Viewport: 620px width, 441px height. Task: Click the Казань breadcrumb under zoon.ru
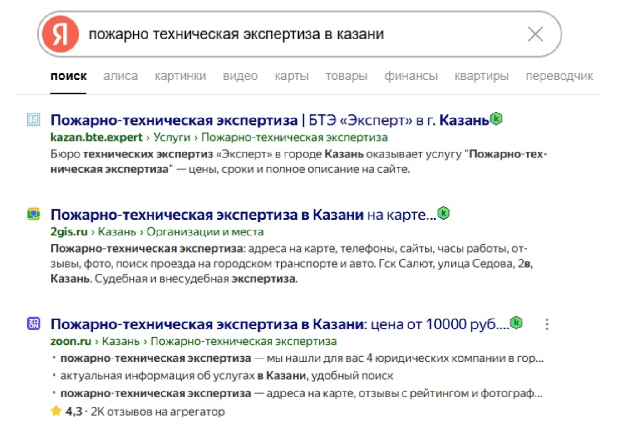(x=121, y=341)
